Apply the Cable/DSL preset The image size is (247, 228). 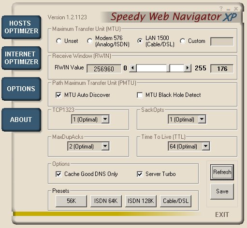[x=175, y=201]
